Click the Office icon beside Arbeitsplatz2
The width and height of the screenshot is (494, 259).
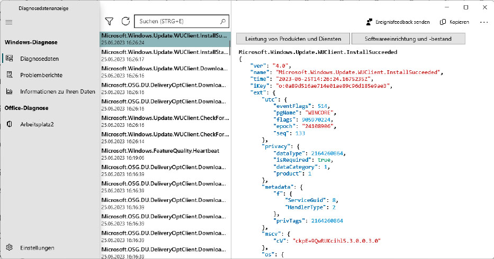(10, 124)
